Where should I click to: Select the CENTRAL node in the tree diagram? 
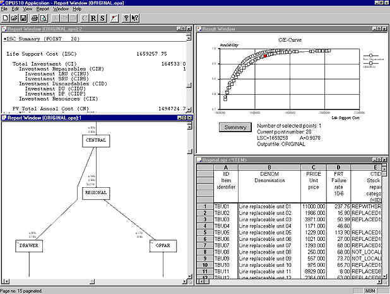(95, 139)
